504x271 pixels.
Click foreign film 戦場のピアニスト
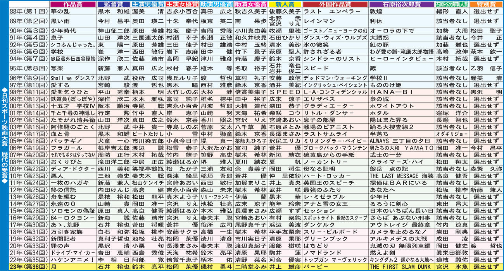click(329, 126)
